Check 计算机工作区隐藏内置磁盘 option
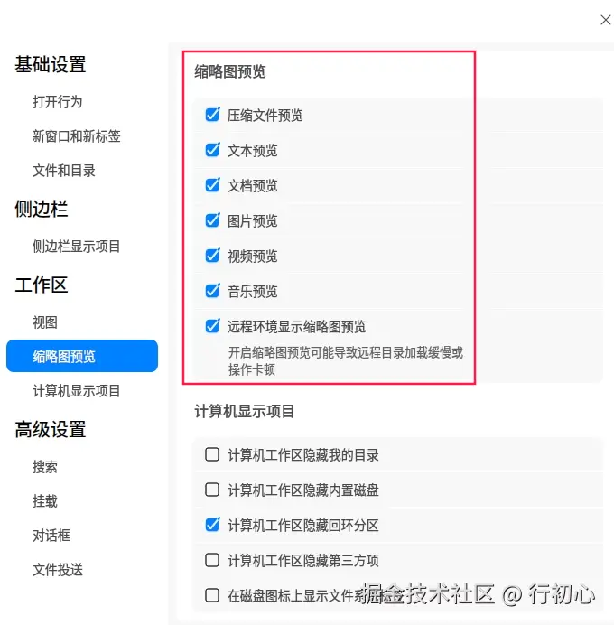The width and height of the screenshot is (614, 625). tap(212, 490)
